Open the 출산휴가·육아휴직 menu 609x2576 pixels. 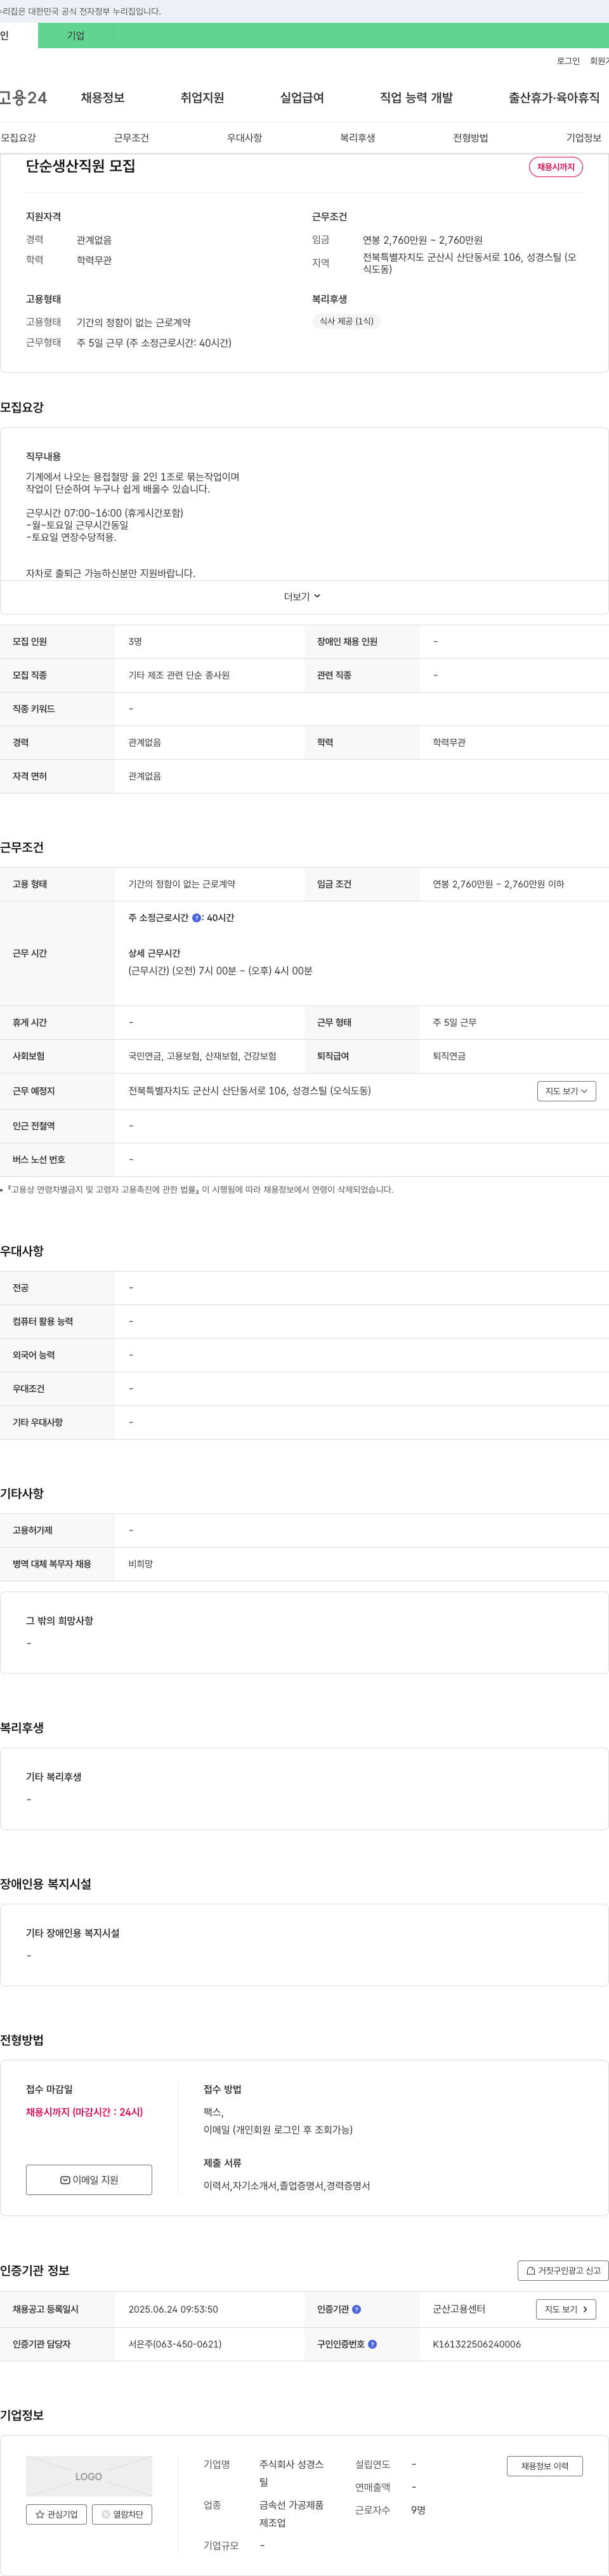pos(554,97)
